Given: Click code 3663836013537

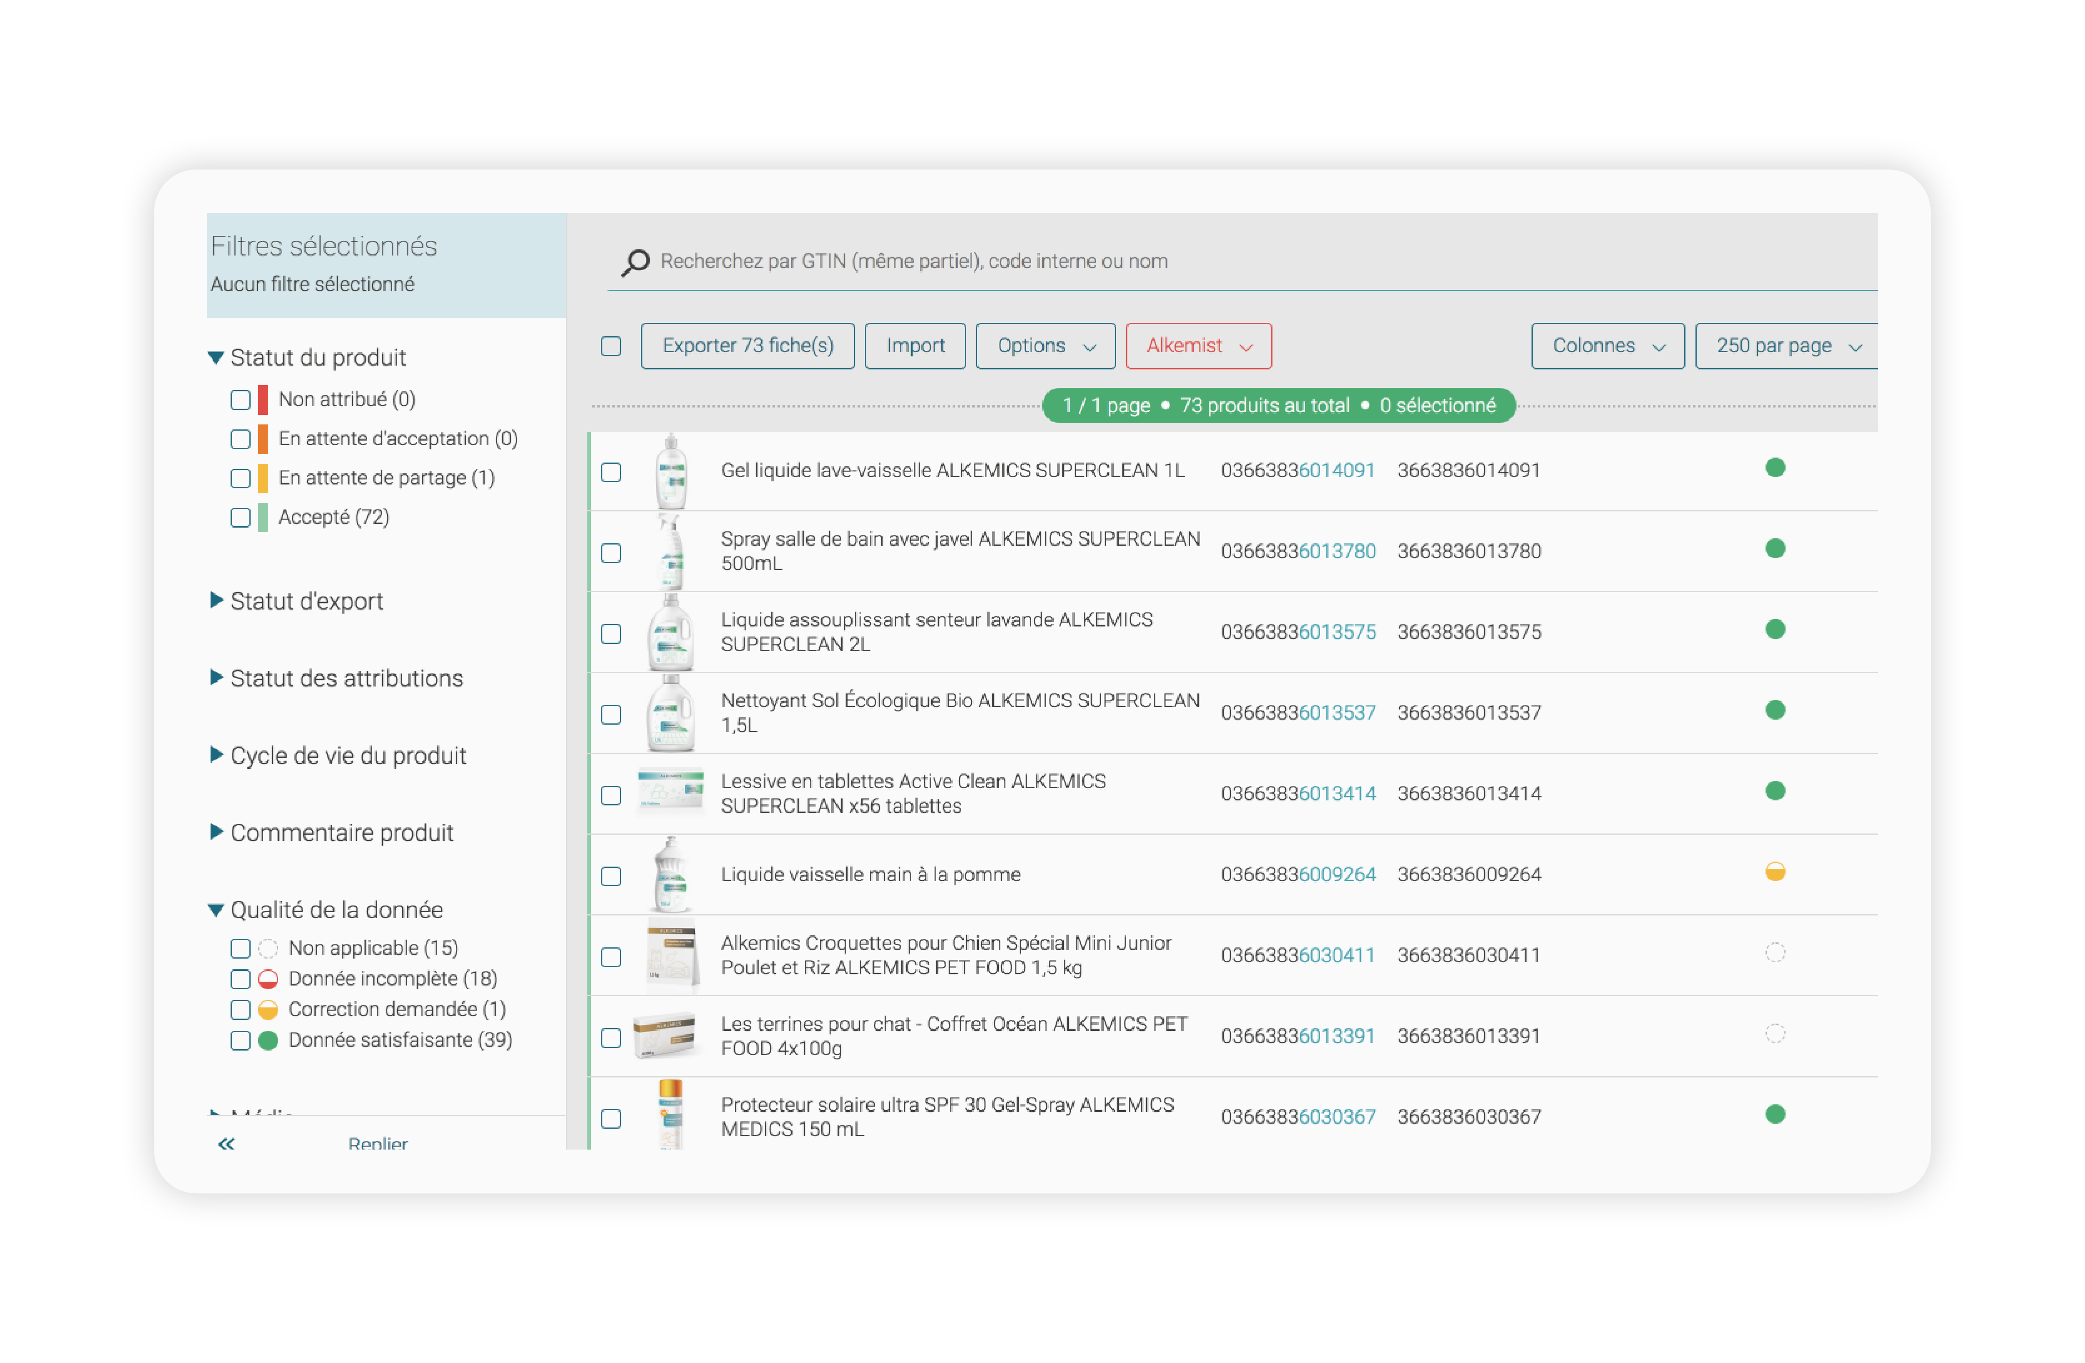Looking at the screenshot, I should (1468, 713).
